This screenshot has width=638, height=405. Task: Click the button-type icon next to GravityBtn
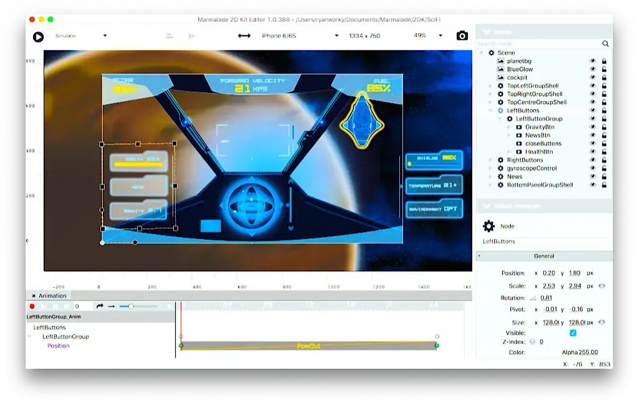point(519,127)
